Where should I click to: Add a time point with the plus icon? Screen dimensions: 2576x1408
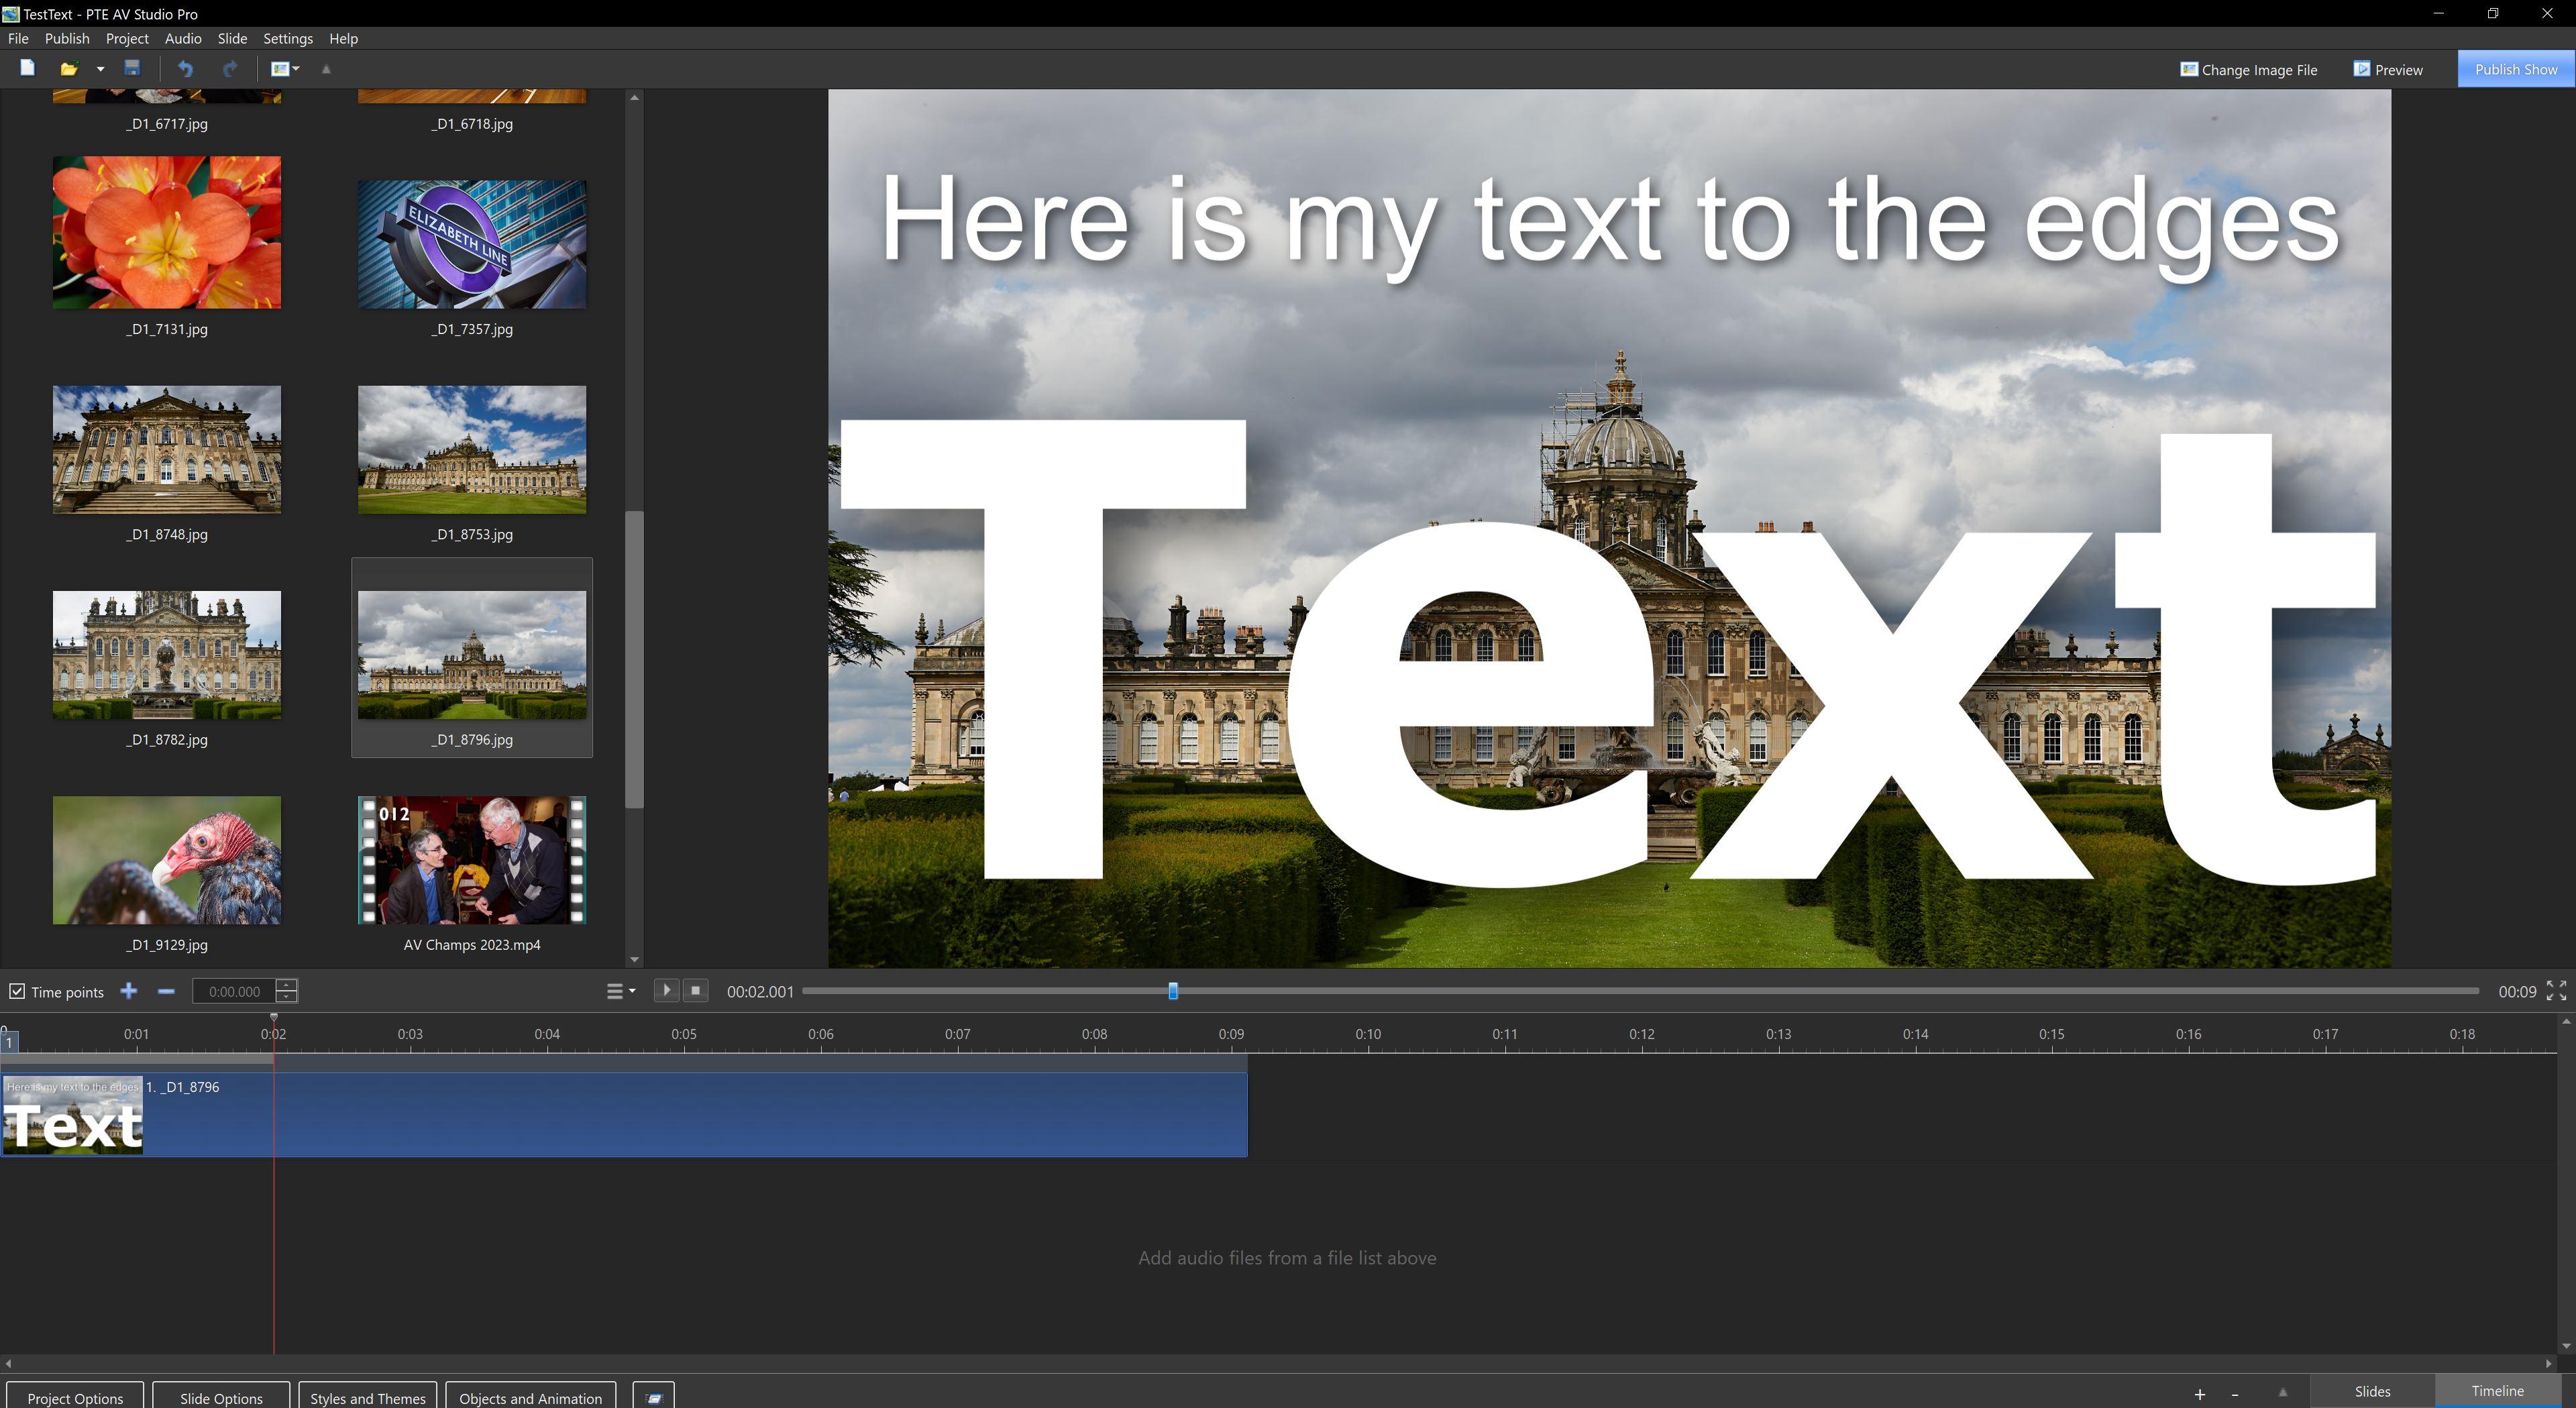(129, 991)
